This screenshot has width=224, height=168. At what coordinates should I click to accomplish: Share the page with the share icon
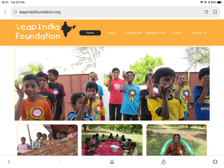coord(163,162)
